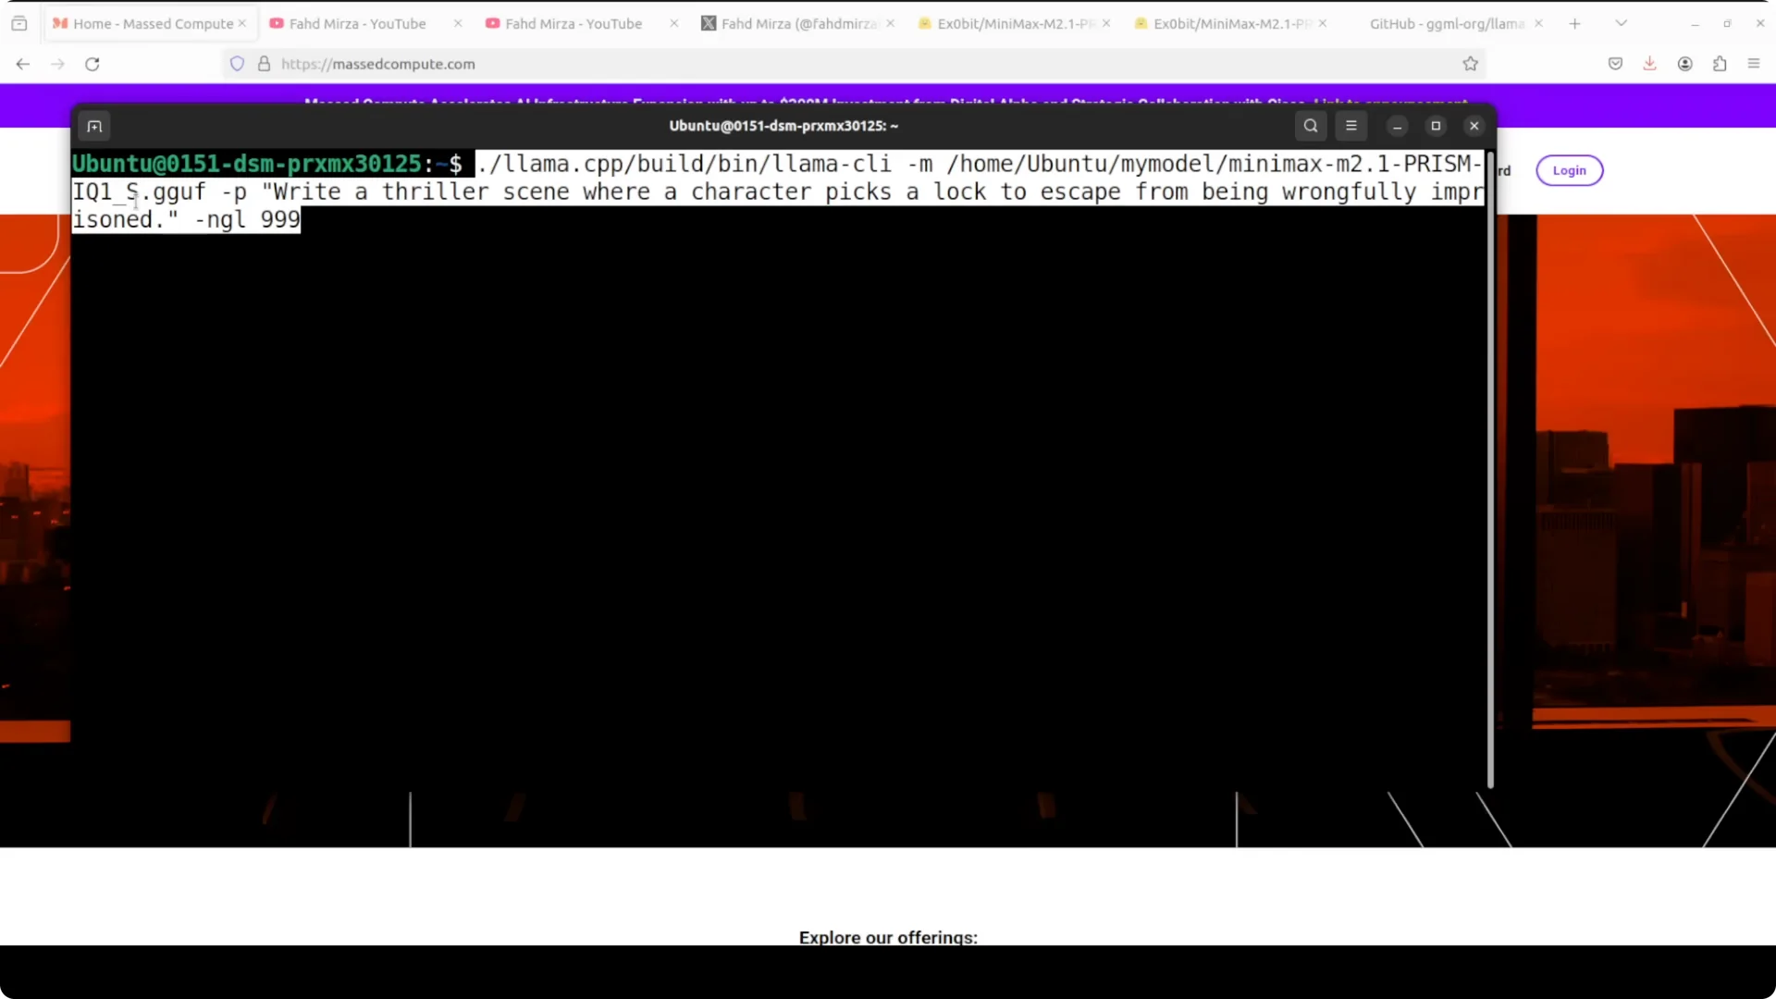Open the Firefox application menu
The image size is (1776, 999).
click(1754, 64)
